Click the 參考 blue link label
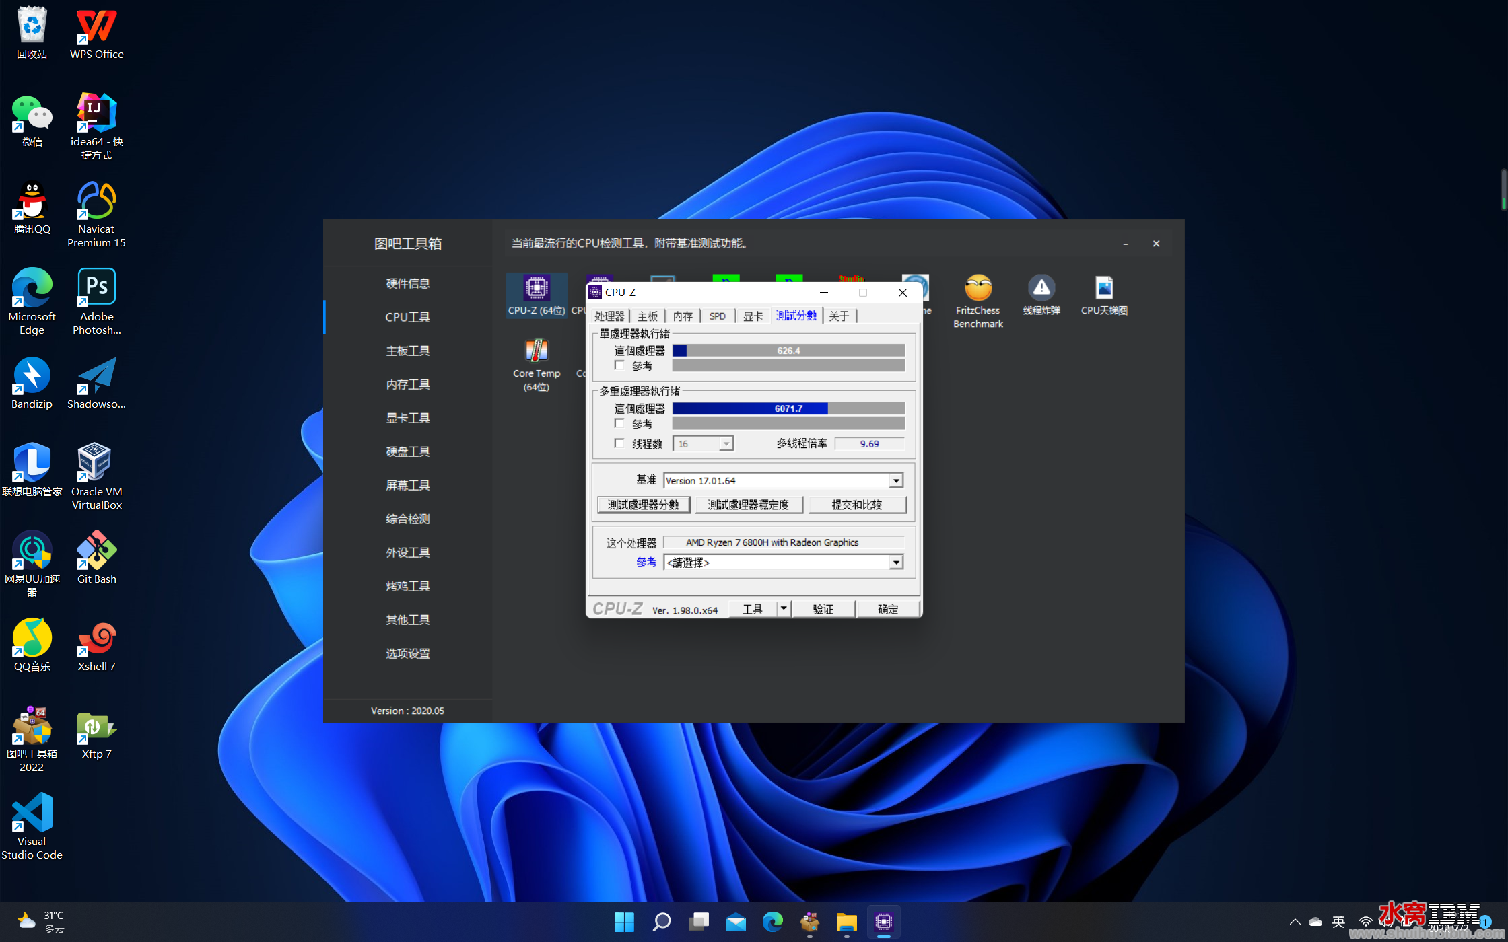 [646, 562]
